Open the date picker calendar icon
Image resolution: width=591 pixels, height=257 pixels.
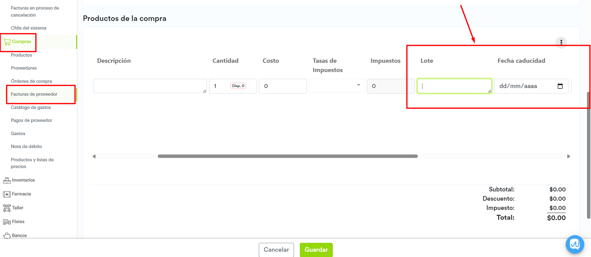[560, 86]
